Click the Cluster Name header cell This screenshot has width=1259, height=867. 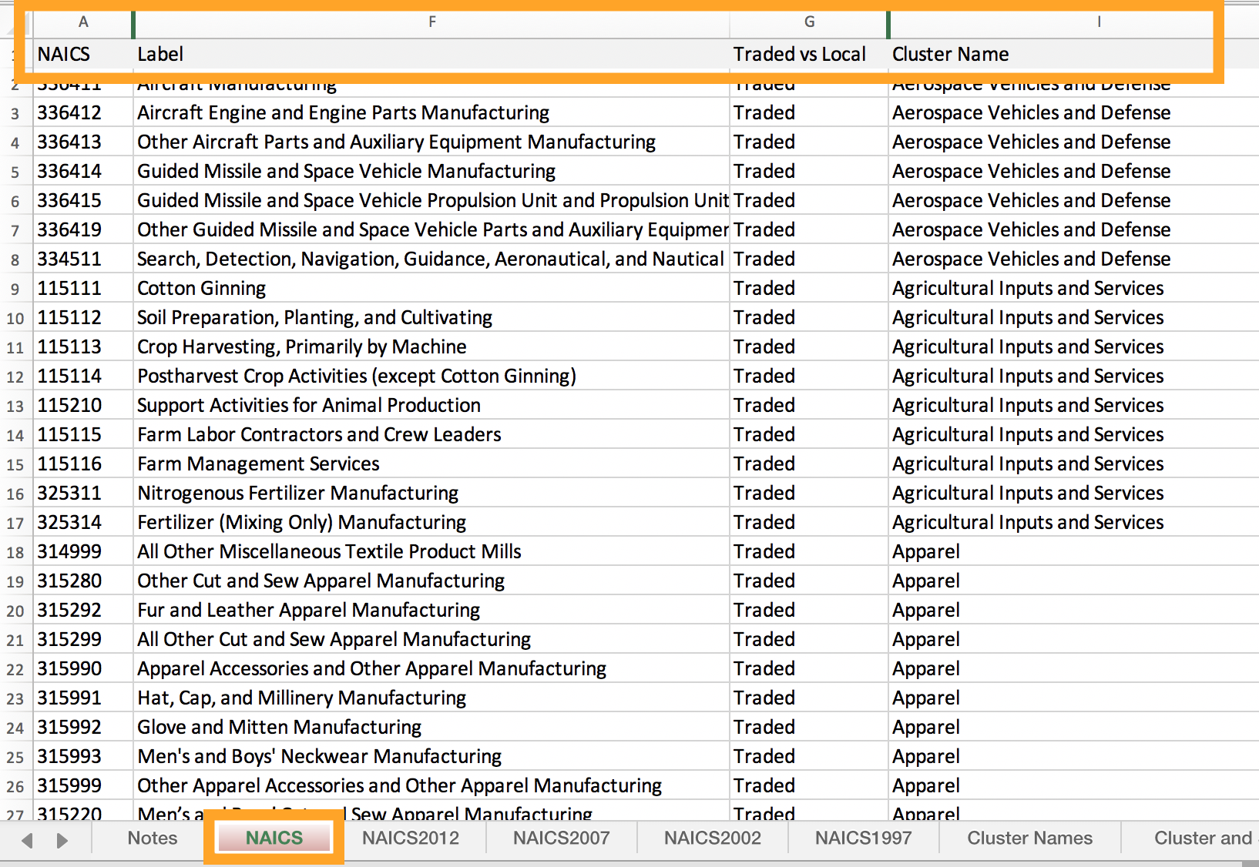tap(1074, 54)
